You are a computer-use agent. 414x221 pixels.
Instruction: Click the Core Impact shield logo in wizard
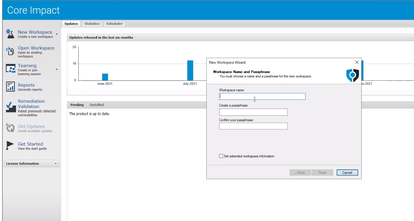point(352,75)
